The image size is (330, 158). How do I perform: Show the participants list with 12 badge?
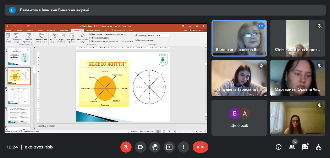(292, 147)
